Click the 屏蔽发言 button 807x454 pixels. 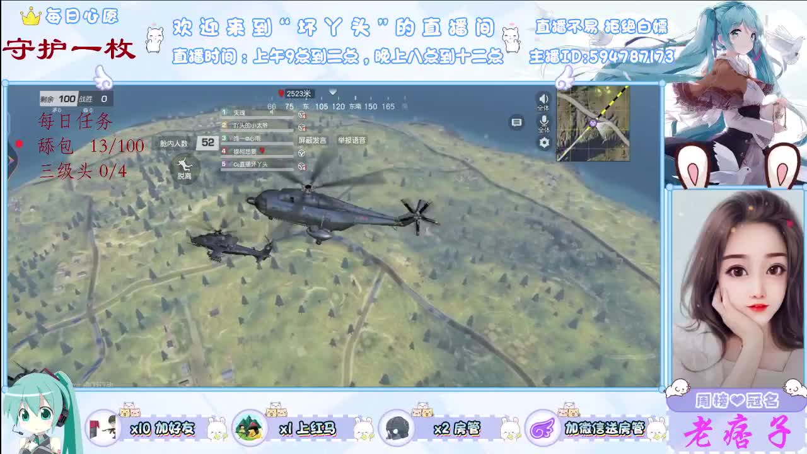pos(313,140)
